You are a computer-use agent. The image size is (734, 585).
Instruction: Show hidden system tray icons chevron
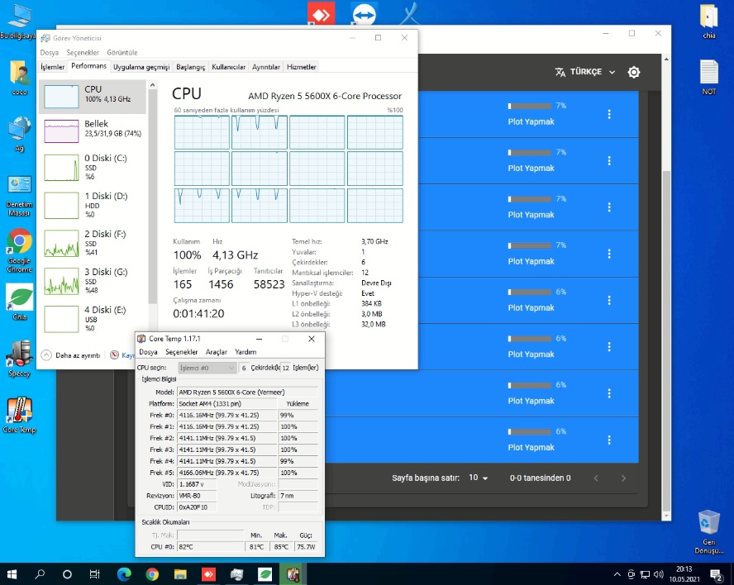(617, 574)
